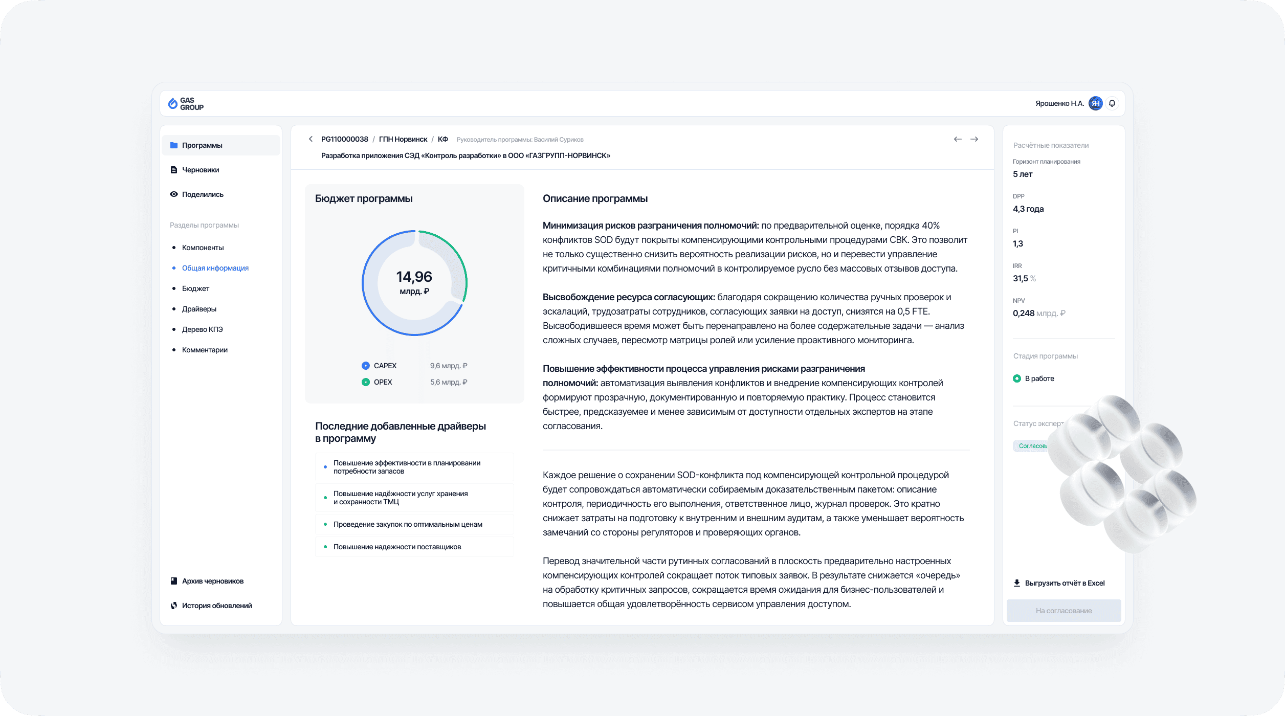Click breadcrumb КФ
Image resolution: width=1285 pixels, height=716 pixels.
coord(443,139)
